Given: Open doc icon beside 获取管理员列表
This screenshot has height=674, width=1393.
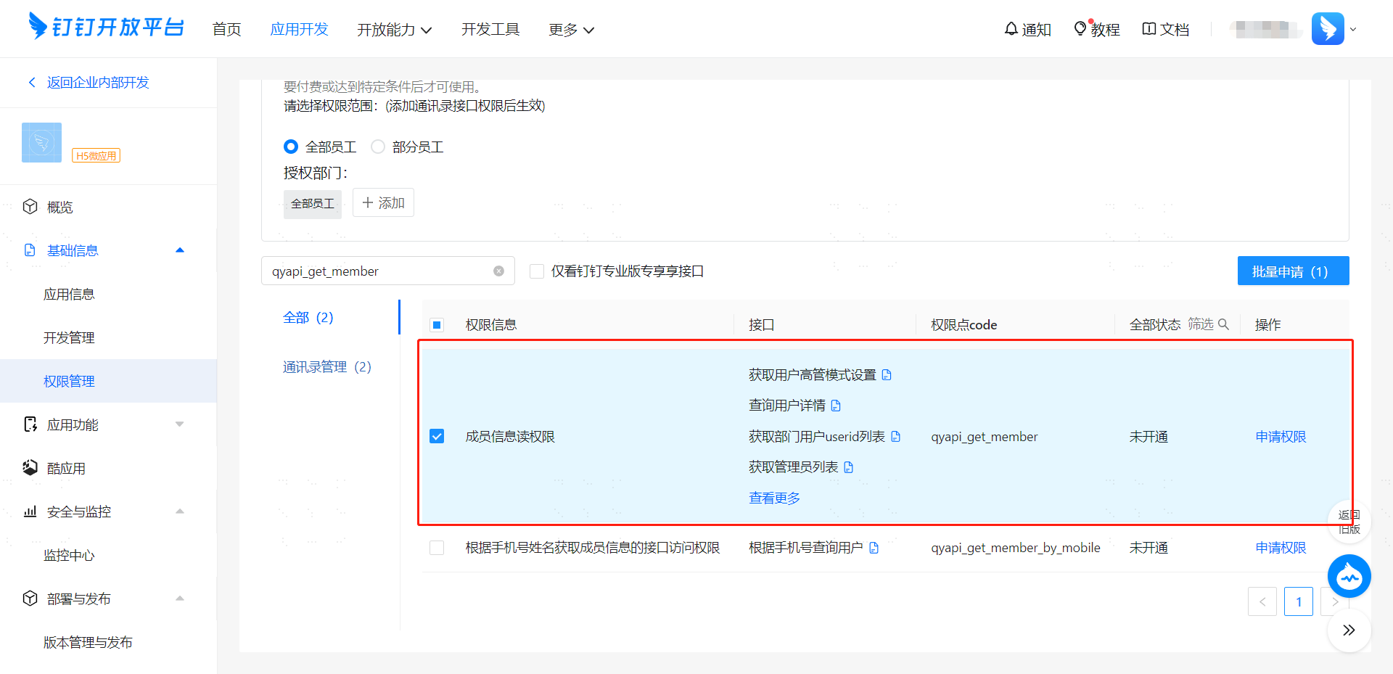Looking at the screenshot, I should pyautogui.click(x=849, y=467).
